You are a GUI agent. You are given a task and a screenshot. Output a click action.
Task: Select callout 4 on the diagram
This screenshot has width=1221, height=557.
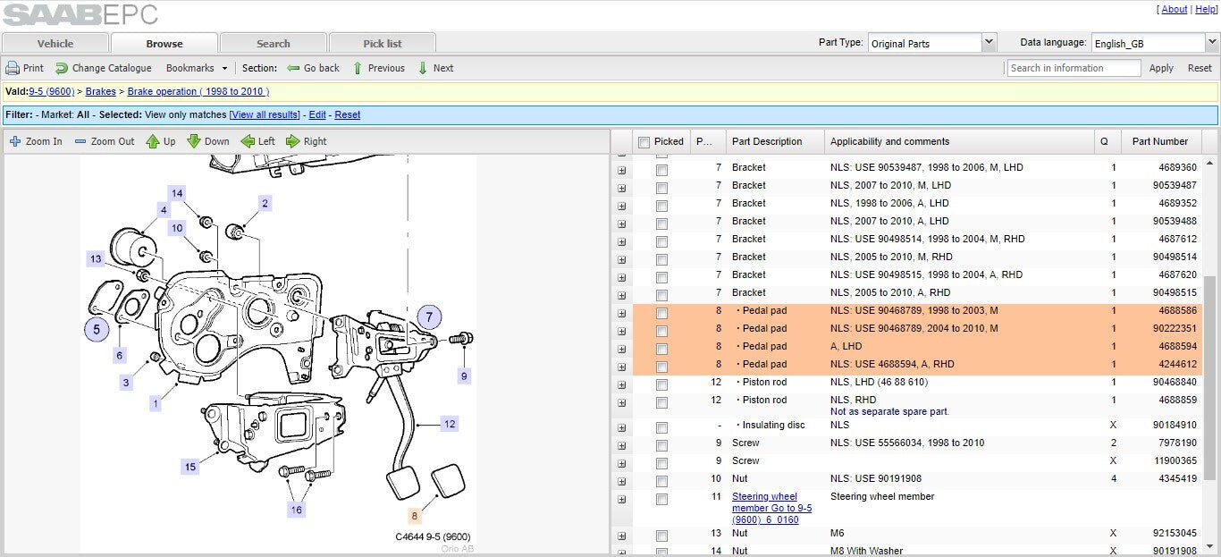point(163,211)
